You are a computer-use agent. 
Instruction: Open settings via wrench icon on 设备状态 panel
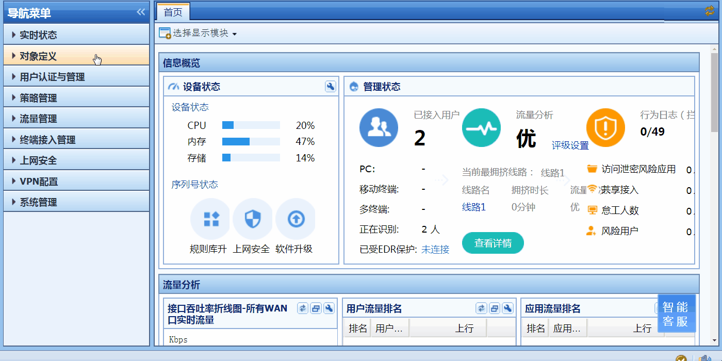pyautogui.click(x=330, y=87)
